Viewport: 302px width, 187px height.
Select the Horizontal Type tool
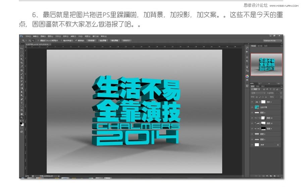[x=22, y=103]
